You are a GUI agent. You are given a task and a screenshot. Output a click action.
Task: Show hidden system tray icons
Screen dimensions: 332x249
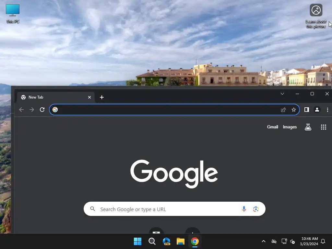point(264,241)
